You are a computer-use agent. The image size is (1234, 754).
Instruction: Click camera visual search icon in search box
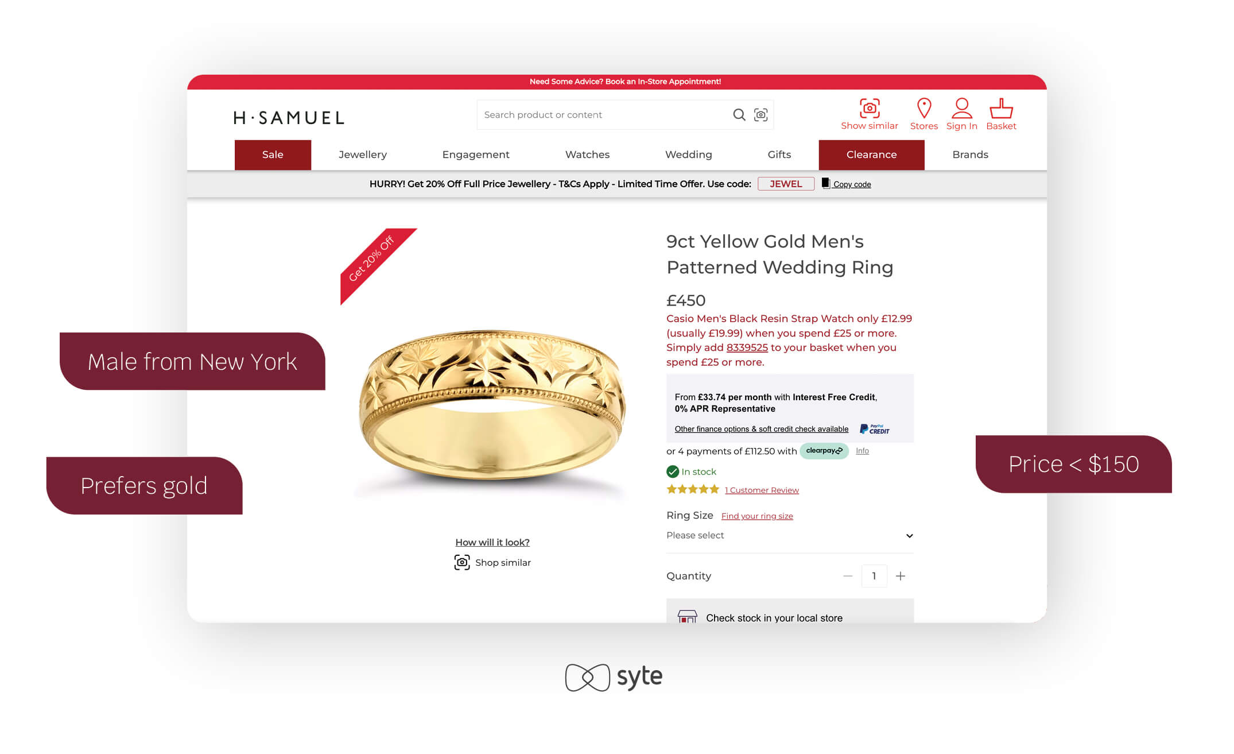tap(760, 115)
